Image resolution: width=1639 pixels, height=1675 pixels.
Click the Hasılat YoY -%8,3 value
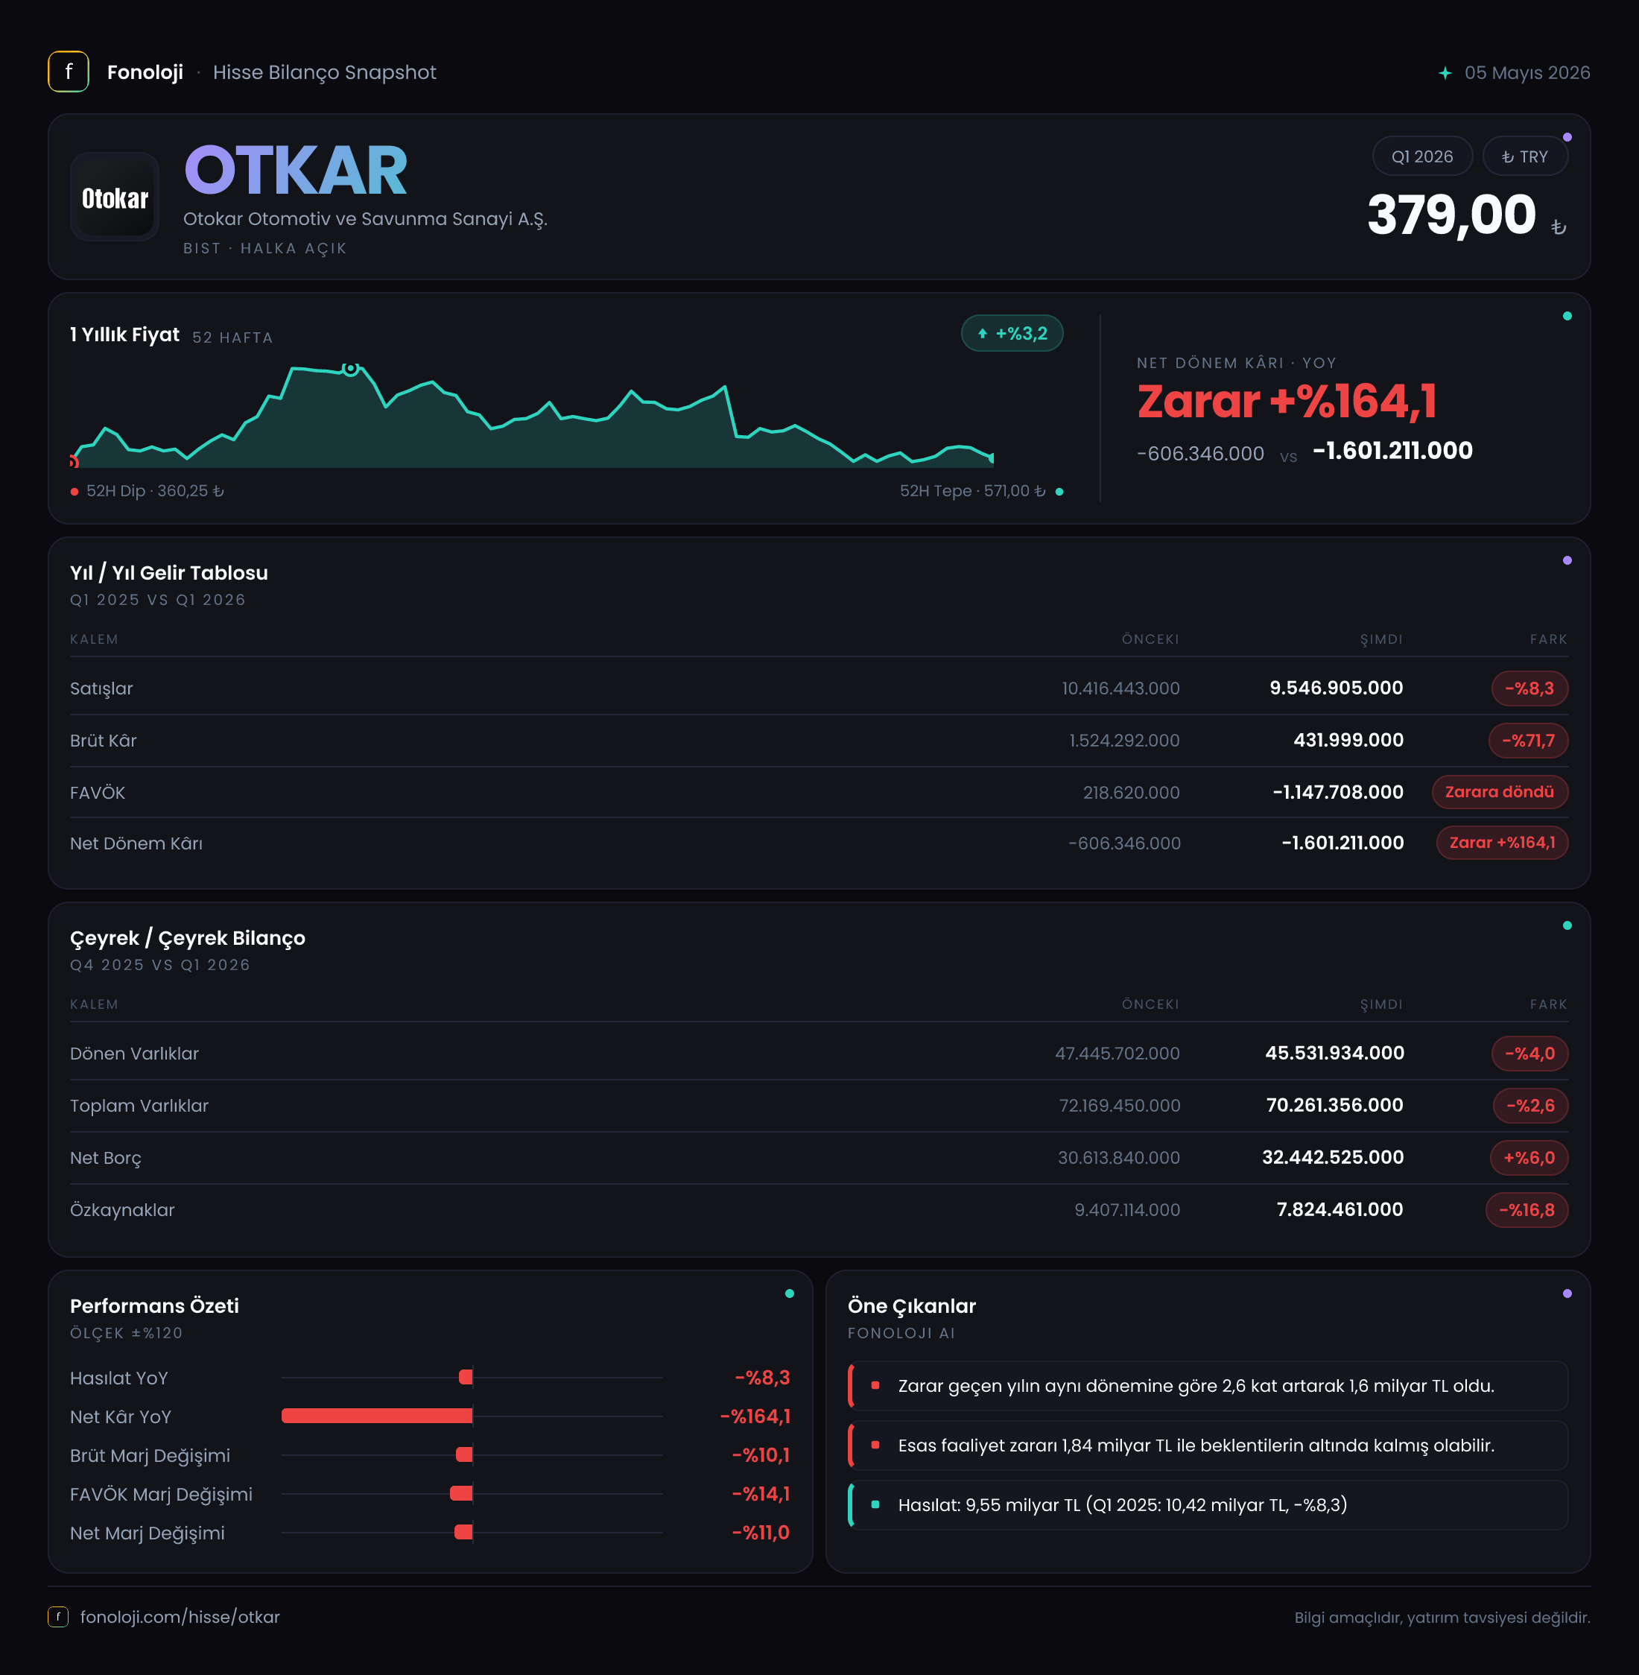click(763, 1377)
